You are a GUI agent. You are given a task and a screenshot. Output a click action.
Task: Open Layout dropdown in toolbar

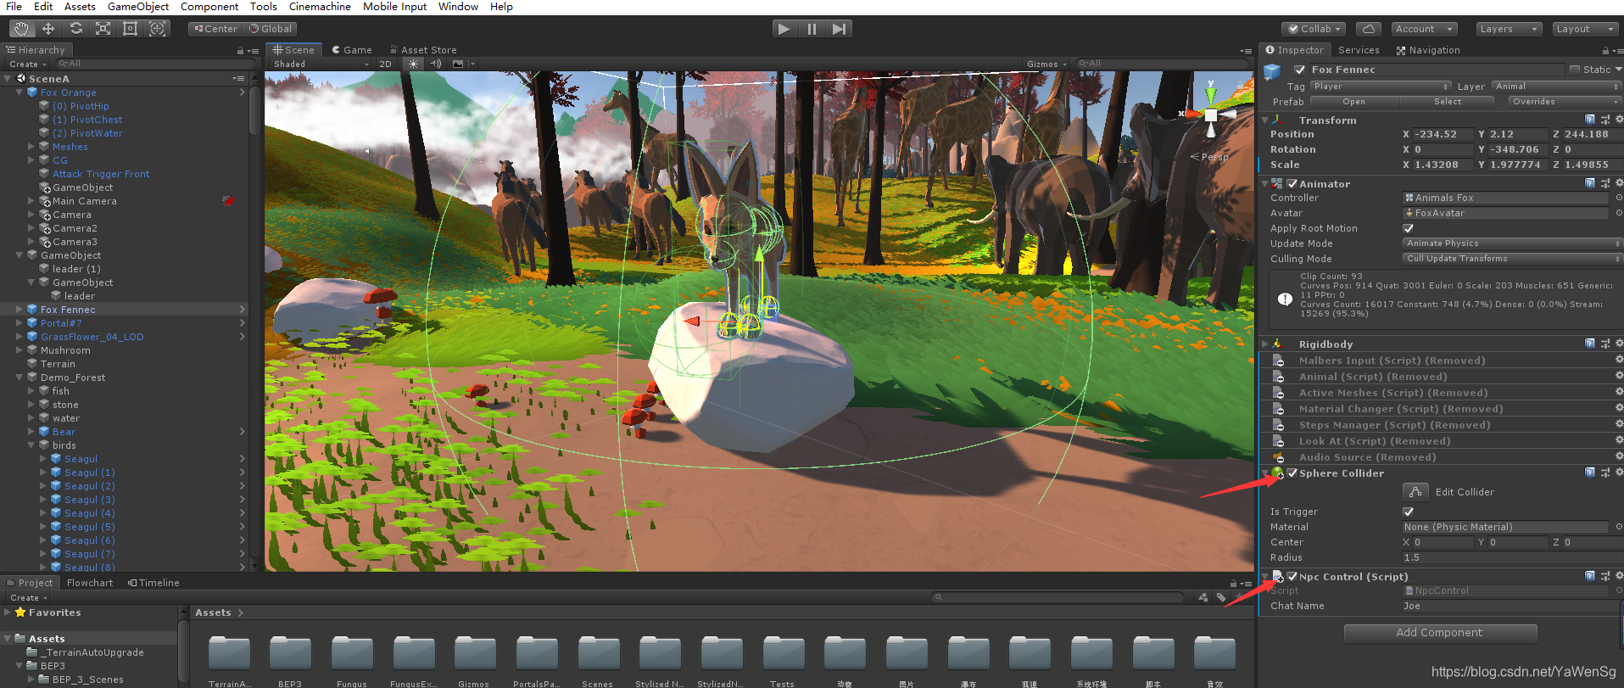point(1585,29)
